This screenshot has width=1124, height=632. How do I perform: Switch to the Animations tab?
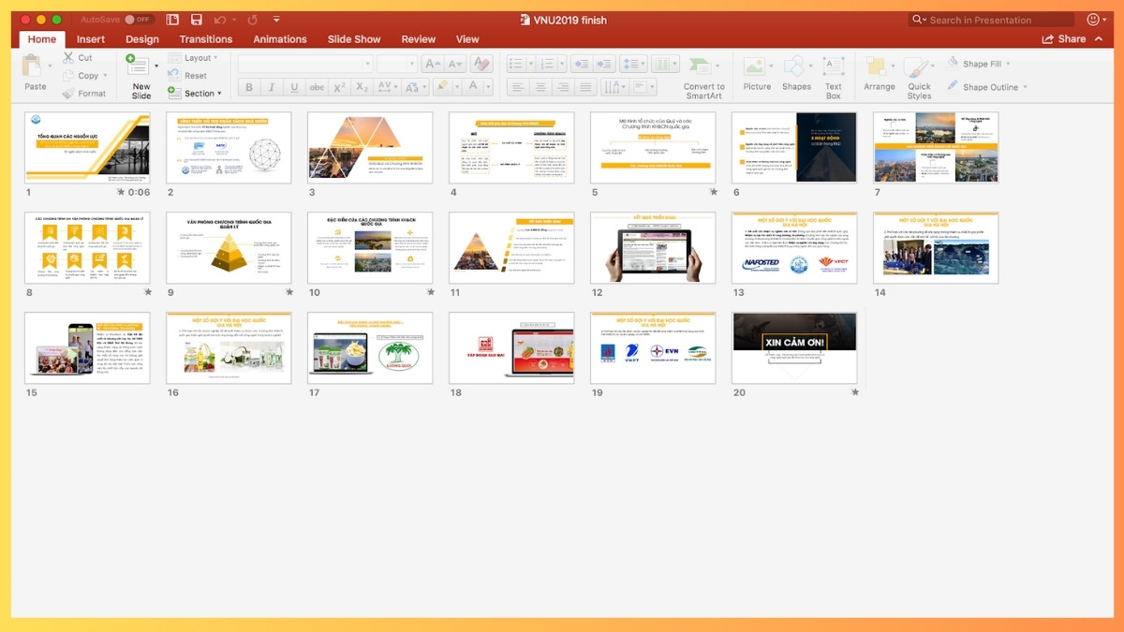[279, 39]
